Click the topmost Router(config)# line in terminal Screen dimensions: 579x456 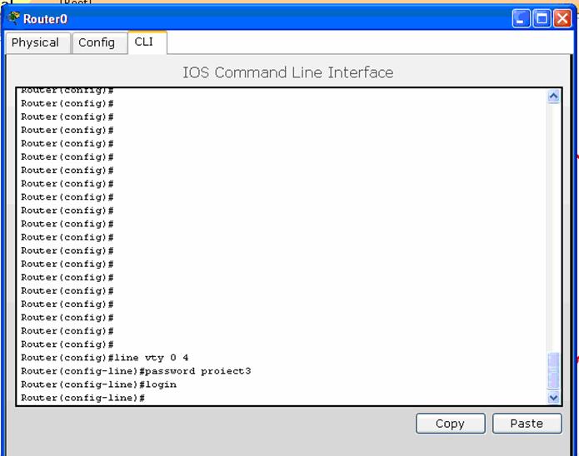(67, 90)
